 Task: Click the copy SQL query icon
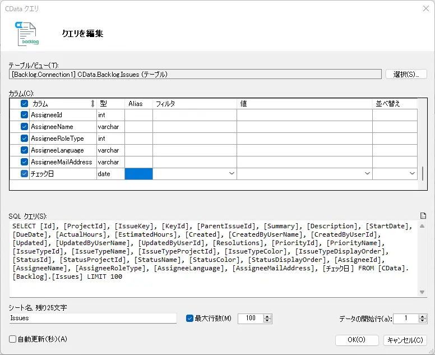423,216
